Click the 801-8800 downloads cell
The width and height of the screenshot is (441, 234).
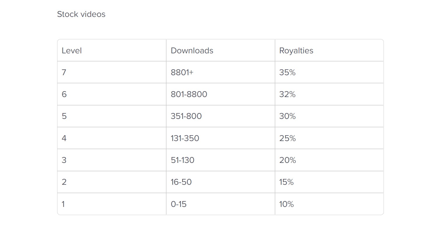click(x=189, y=94)
